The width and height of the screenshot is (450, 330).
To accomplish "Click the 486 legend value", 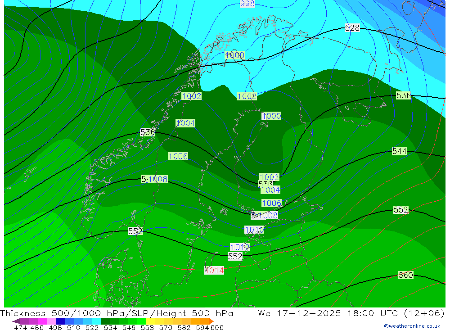I will pos(37,328).
